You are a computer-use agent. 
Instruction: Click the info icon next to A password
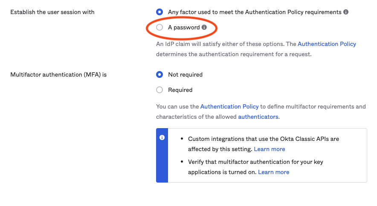pos(204,28)
